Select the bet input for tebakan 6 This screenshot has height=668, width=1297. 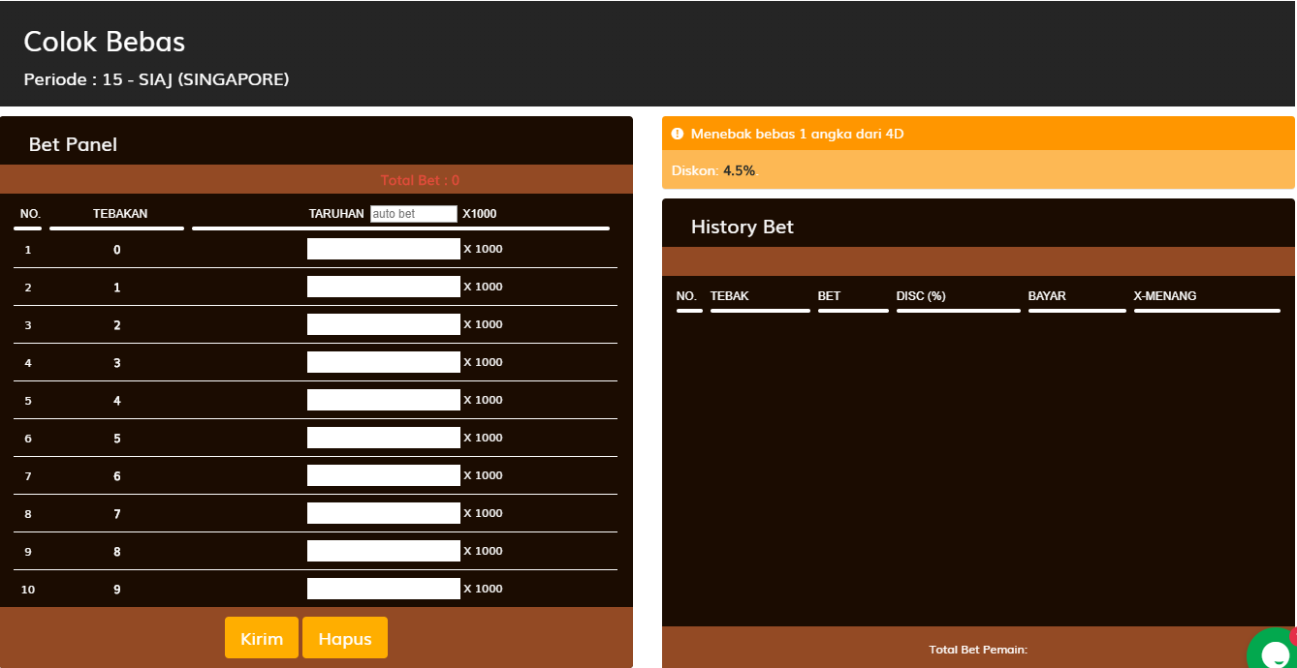[x=384, y=475]
